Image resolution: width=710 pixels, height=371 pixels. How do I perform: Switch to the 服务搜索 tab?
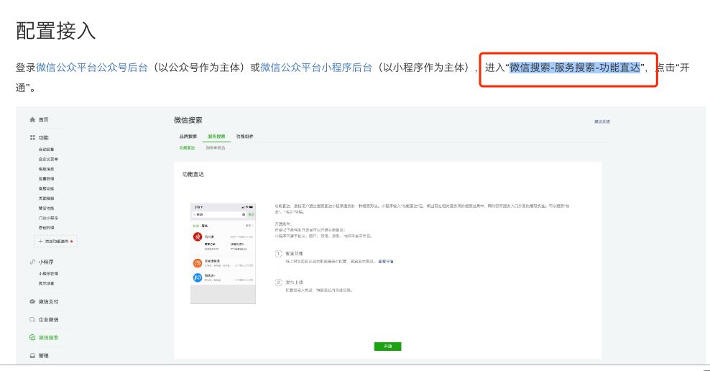(216, 137)
